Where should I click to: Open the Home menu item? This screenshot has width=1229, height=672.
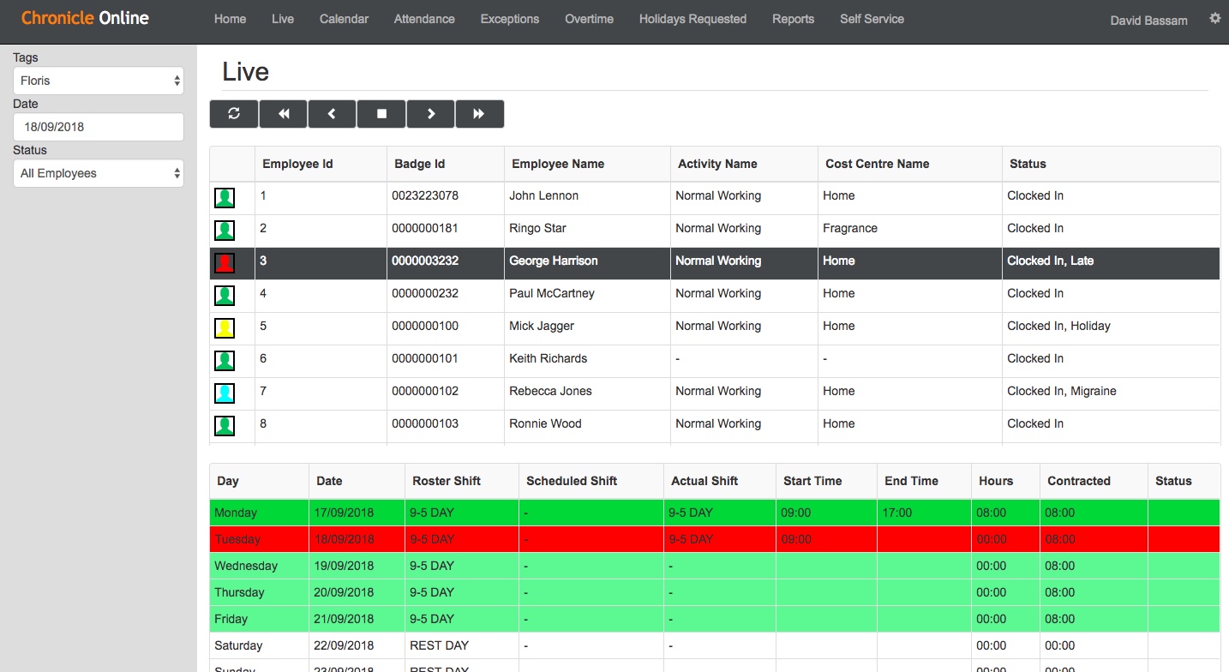(x=230, y=19)
